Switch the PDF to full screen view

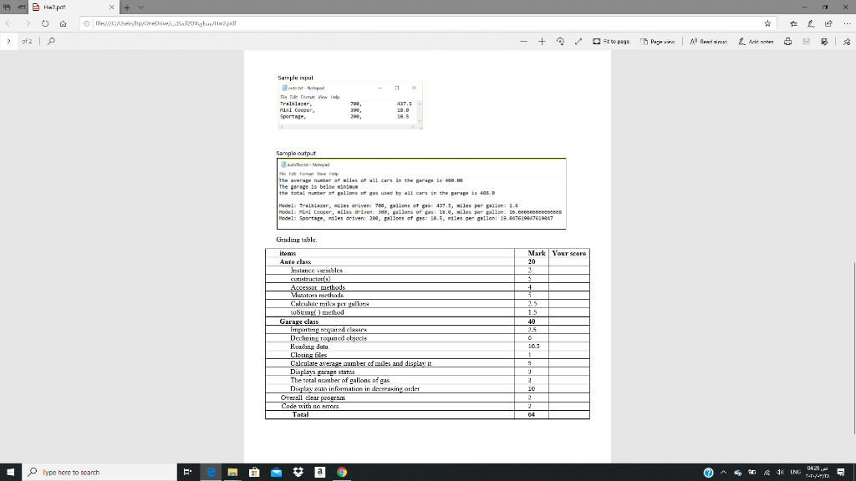coord(578,42)
